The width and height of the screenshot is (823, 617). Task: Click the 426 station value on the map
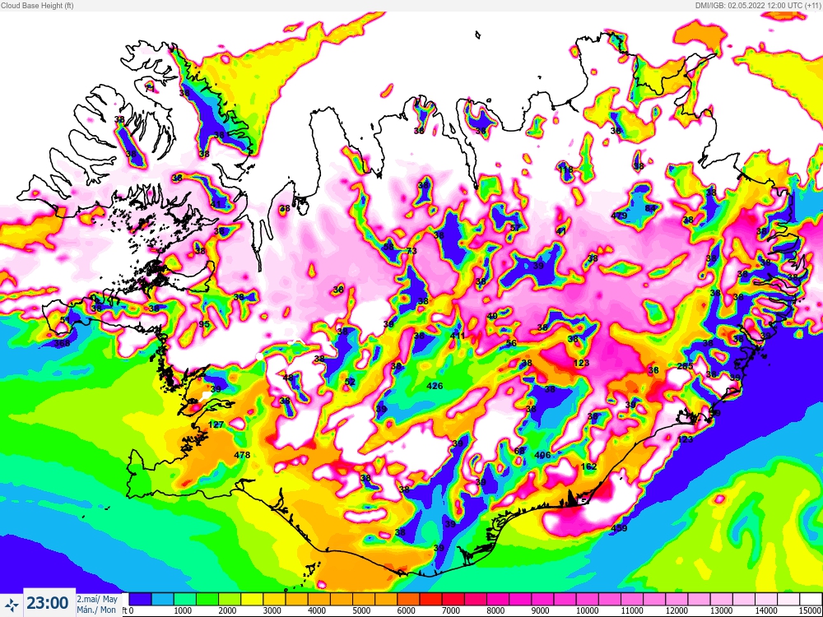click(435, 386)
